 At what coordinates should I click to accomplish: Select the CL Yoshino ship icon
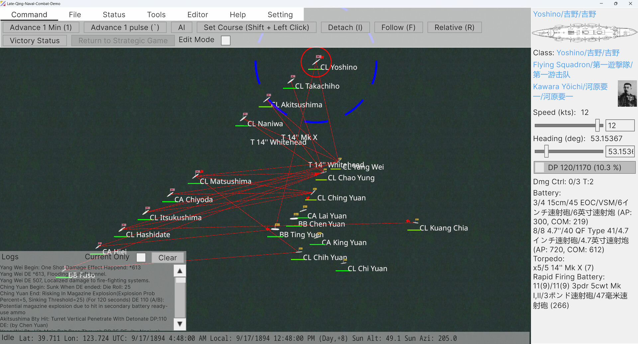click(x=316, y=61)
